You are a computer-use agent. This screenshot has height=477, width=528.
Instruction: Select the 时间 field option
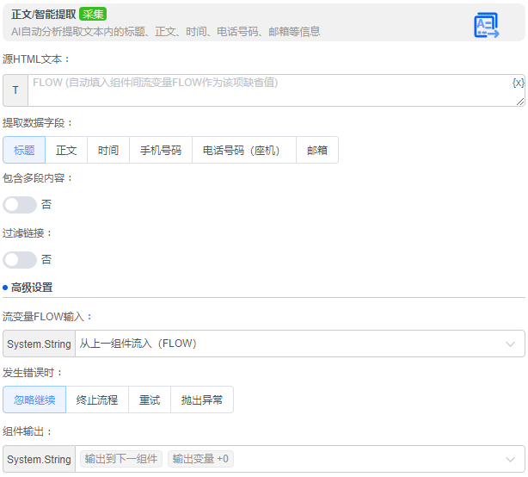(x=108, y=150)
